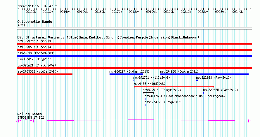260x137 pixels.
Task: Select the blue nsv594938 gain bar
Action: 204,74
